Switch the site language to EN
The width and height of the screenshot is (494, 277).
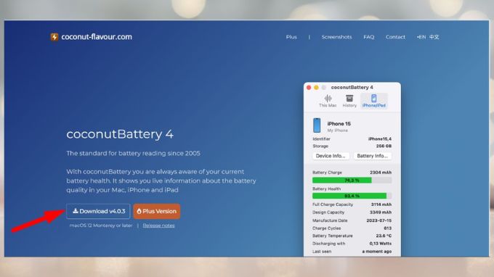[421, 37]
